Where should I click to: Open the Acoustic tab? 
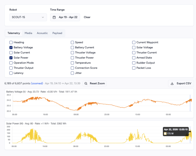tap(42, 33)
